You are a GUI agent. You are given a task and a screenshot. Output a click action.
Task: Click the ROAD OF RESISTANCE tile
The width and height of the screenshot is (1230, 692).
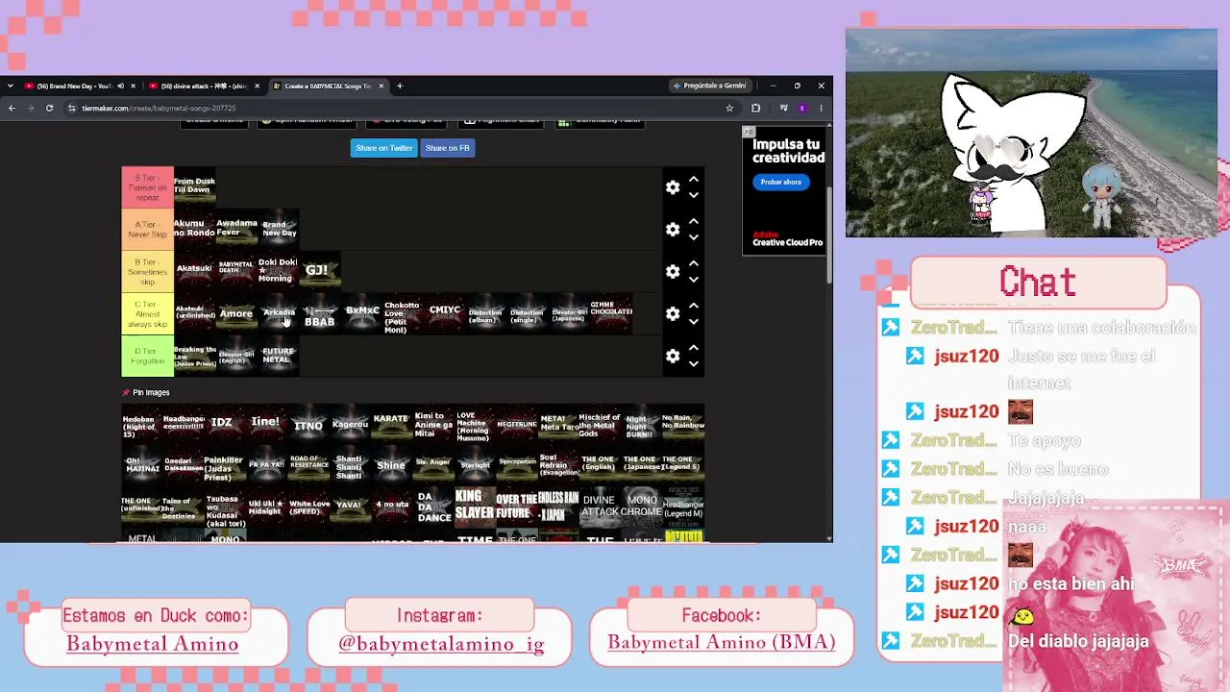(308, 465)
